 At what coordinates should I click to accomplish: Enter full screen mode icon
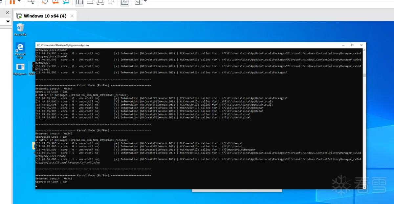pyautogui.click(x=100, y=2)
